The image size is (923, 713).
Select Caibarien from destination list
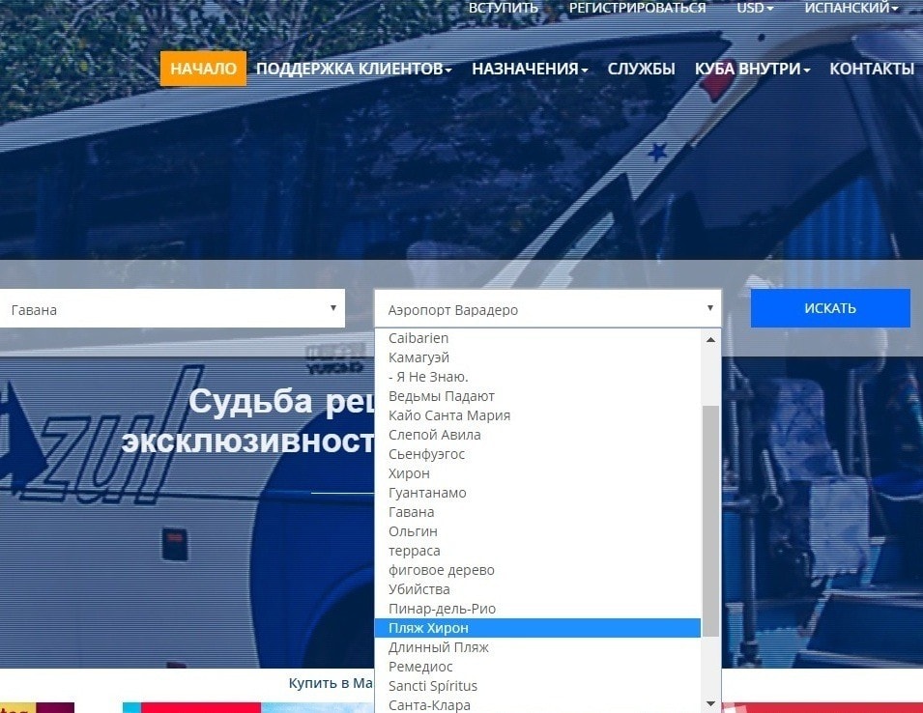pyautogui.click(x=538, y=338)
